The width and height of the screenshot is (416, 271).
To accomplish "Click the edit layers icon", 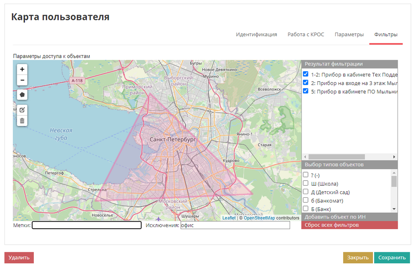I will [22, 110].
